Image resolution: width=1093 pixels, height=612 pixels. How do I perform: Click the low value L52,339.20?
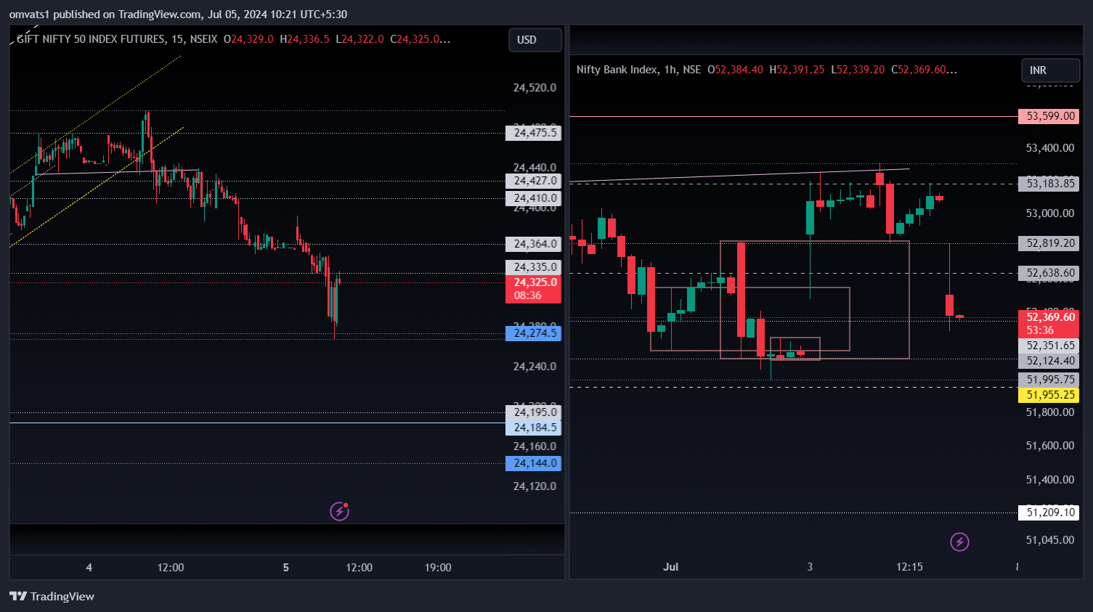tap(858, 70)
